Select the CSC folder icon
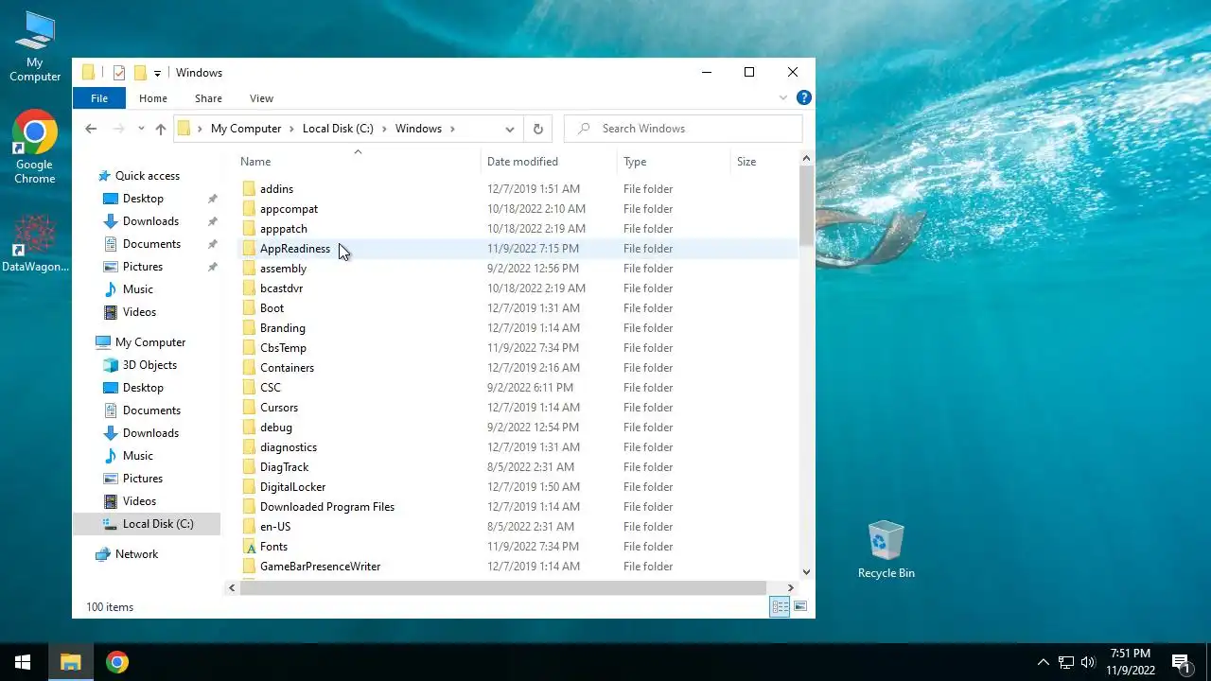 (x=249, y=388)
